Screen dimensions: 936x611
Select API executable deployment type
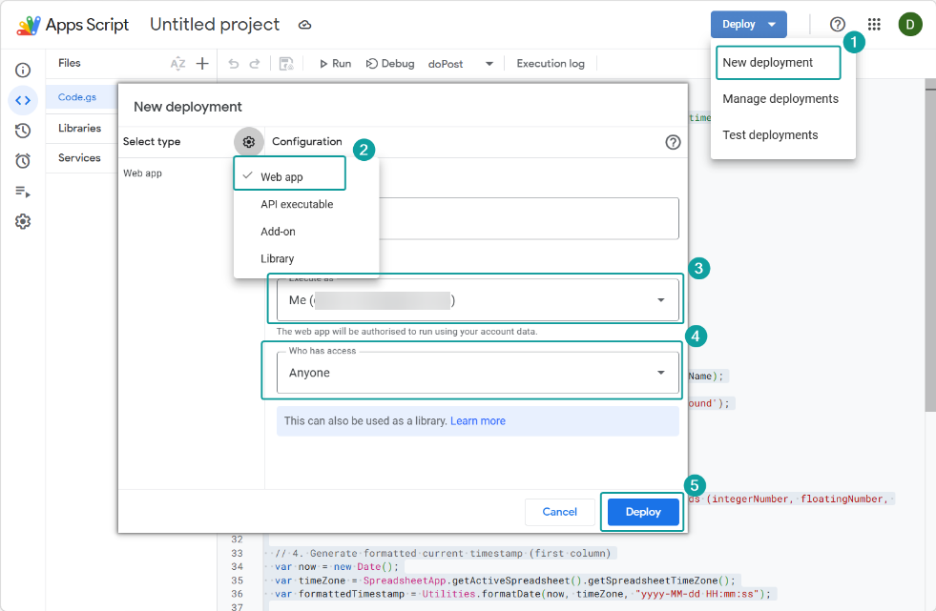297,205
